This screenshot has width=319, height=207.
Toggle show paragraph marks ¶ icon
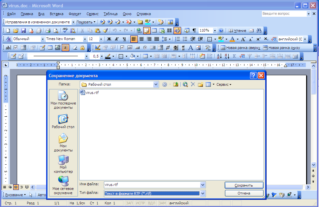tap(194, 31)
